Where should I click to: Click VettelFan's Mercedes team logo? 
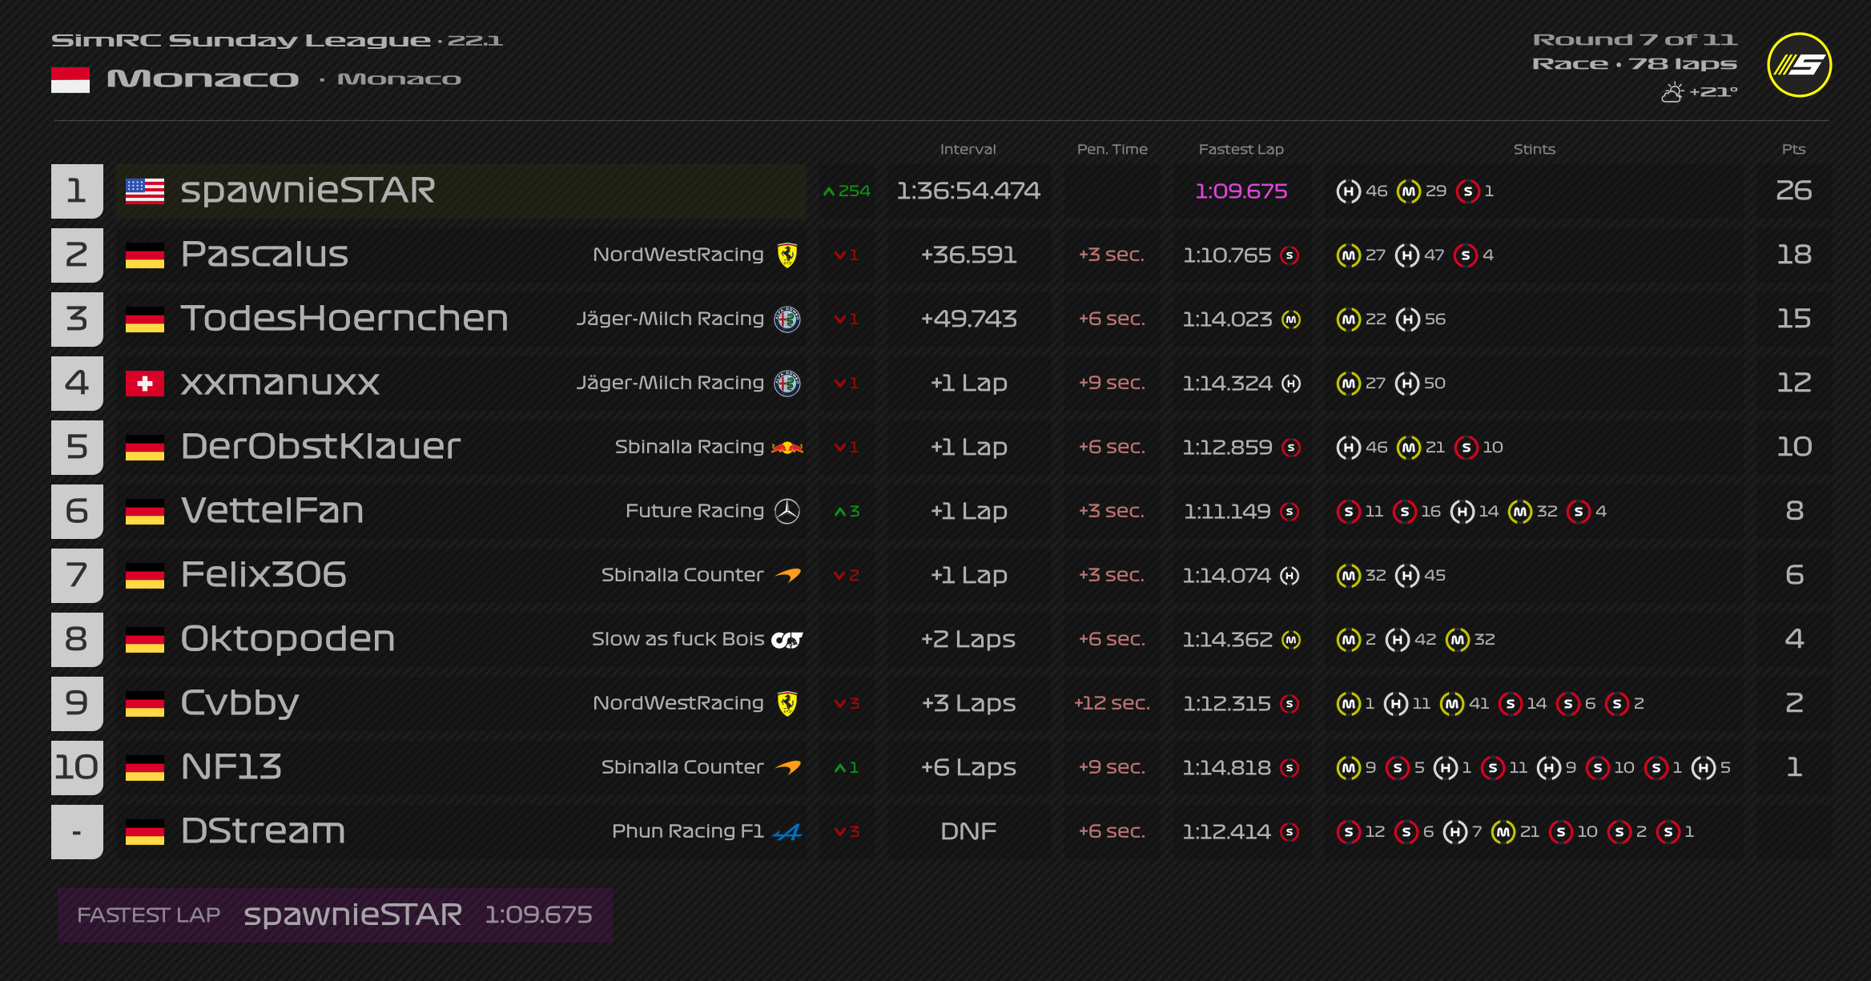pyautogui.click(x=787, y=511)
